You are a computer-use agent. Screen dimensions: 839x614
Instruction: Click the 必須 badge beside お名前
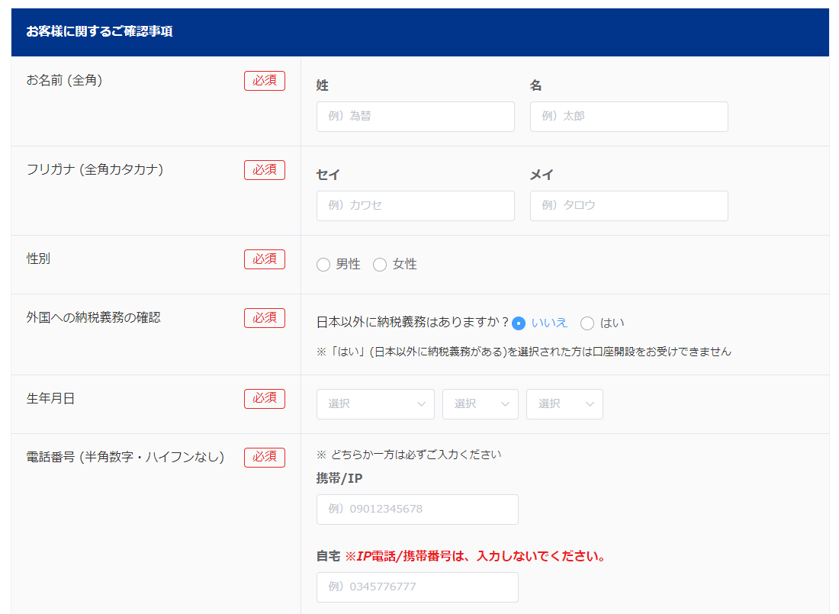tap(265, 81)
